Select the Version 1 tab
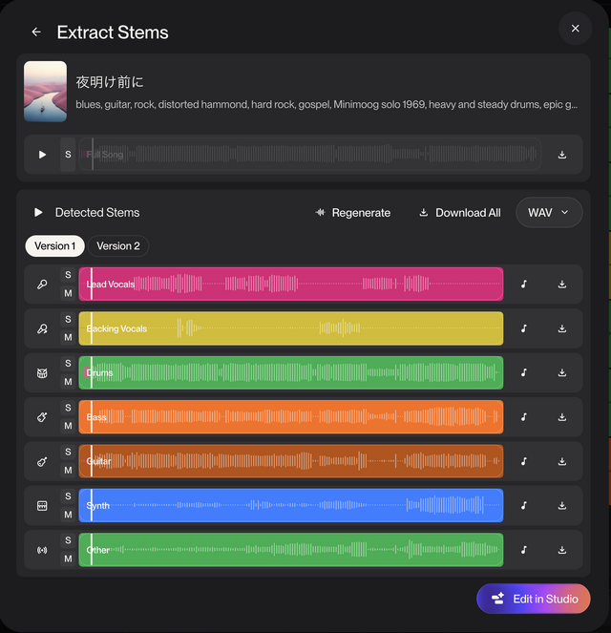611x633 pixels. tap(54, 246)
